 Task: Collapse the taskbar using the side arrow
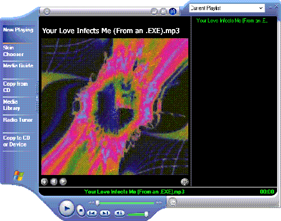click(x=37, y=98)
